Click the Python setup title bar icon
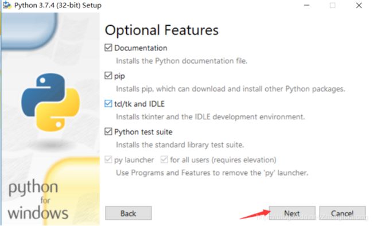Image resolution: width=373 pixels, height=226 pixels. [7, 5]
